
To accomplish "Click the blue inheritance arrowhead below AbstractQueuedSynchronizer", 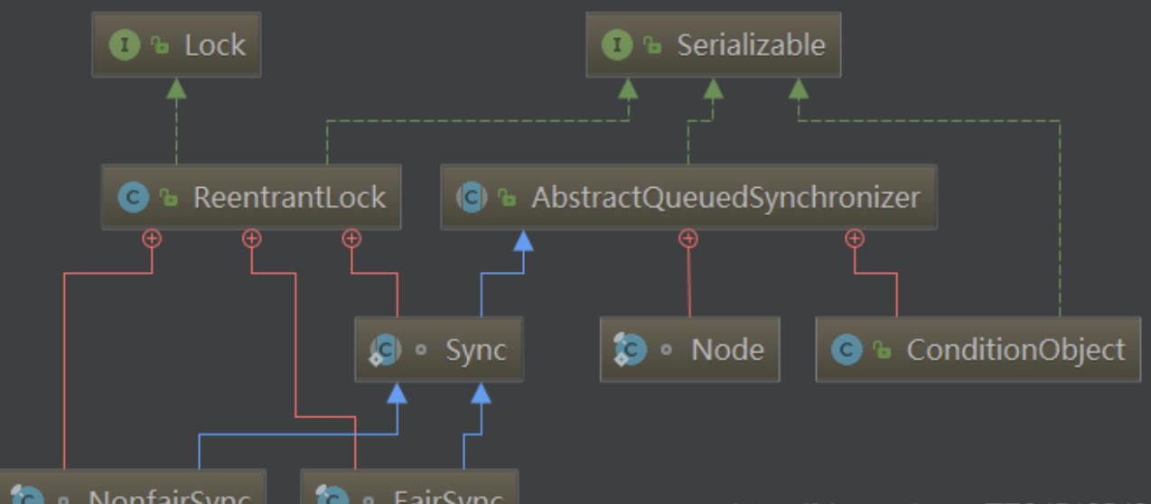I will [522, 240].
